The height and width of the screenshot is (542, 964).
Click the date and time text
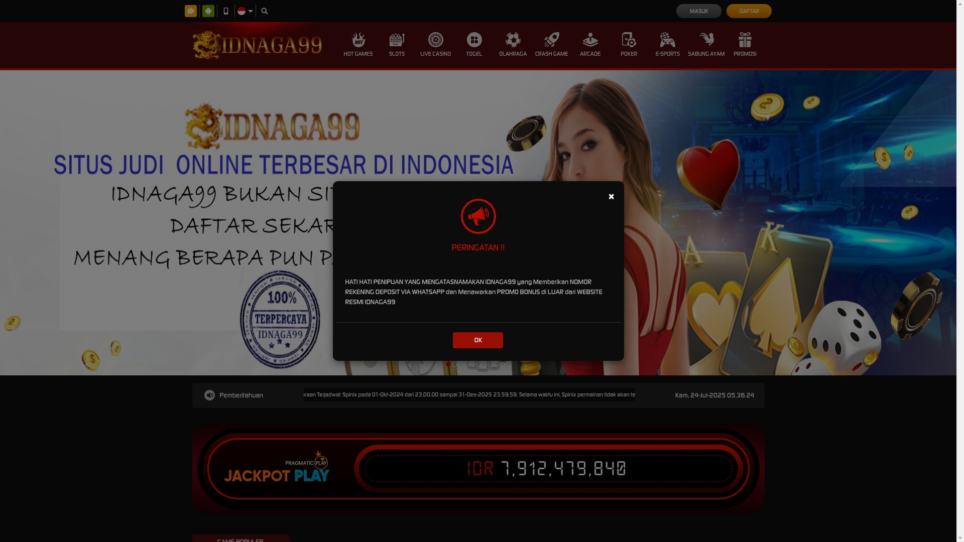tap(714, 395)
